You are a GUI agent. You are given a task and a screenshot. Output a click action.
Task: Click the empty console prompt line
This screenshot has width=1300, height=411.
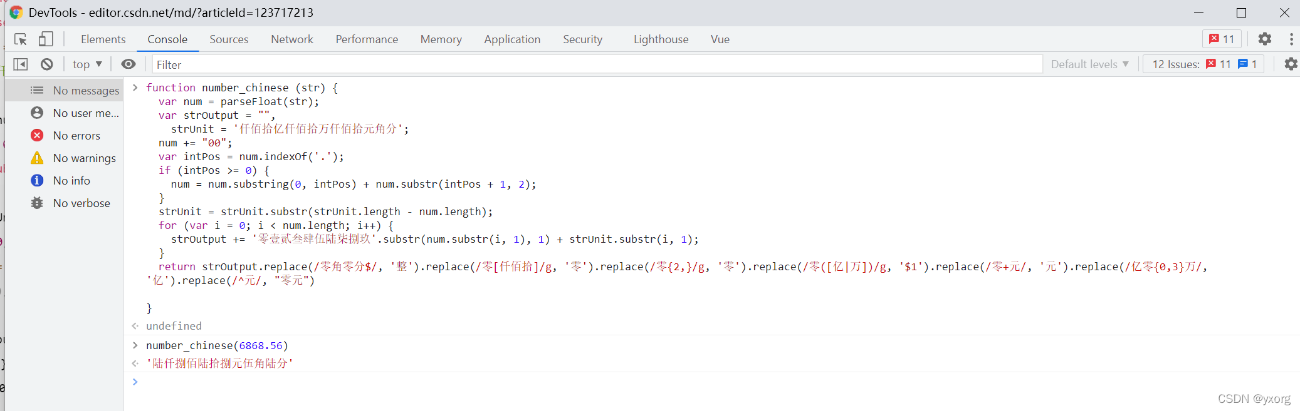tap(711, 382)
